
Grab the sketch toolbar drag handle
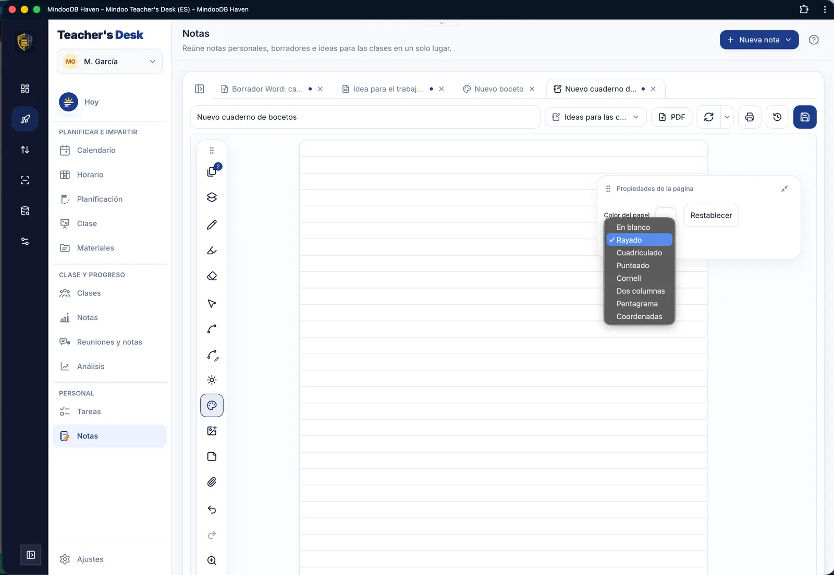click(x=212, y=151)
